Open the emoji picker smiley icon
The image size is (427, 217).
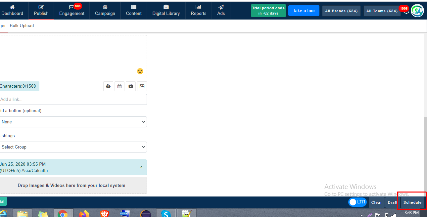point(140,71)
